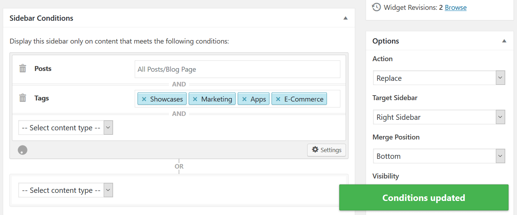Click the Widget Revisions history icon
The width and height of the screenshot is (517, 215).
[x=377, y=7]
